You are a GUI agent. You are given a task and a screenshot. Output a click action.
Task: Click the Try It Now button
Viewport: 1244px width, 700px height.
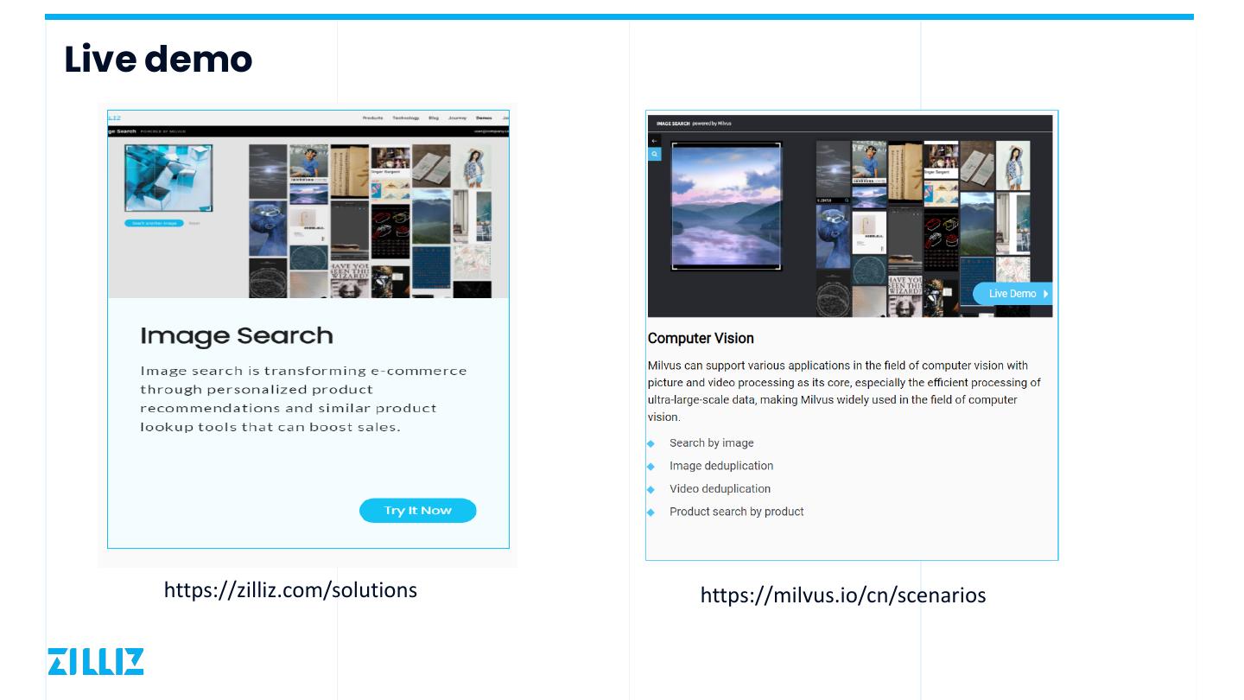(418, 511)
